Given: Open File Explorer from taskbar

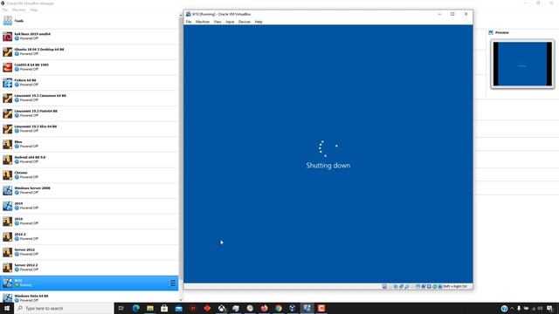Looking at the screenshot, I should [x=150, y=308].
